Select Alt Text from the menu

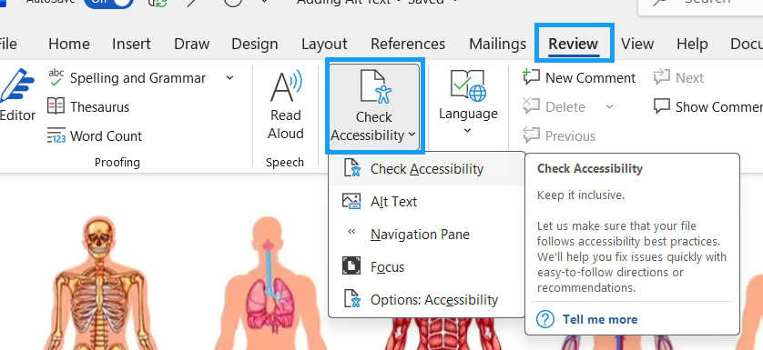tap(427, 201)
